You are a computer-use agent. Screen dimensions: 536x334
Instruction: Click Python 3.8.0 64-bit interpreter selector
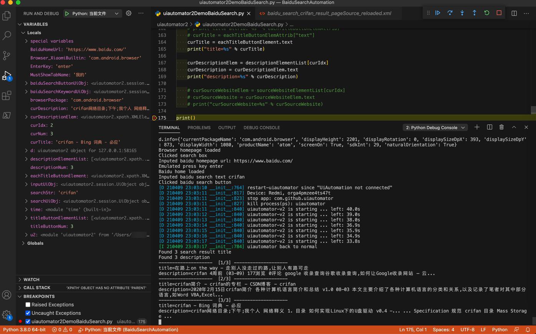[24, 330]
